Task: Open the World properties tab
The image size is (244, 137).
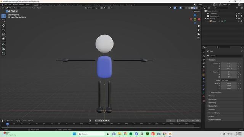Action: click(204, 71)
